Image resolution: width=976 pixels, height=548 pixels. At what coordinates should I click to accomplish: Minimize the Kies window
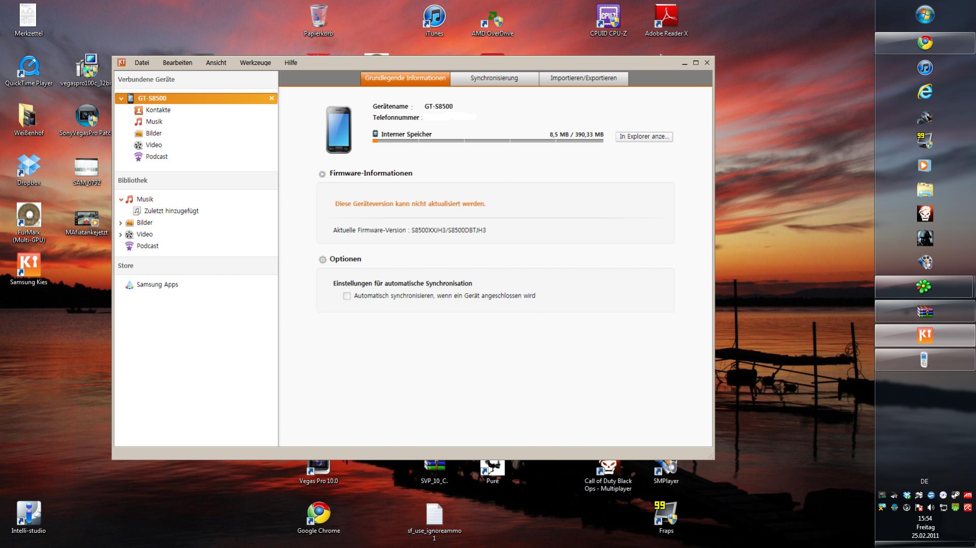point(685,63)
